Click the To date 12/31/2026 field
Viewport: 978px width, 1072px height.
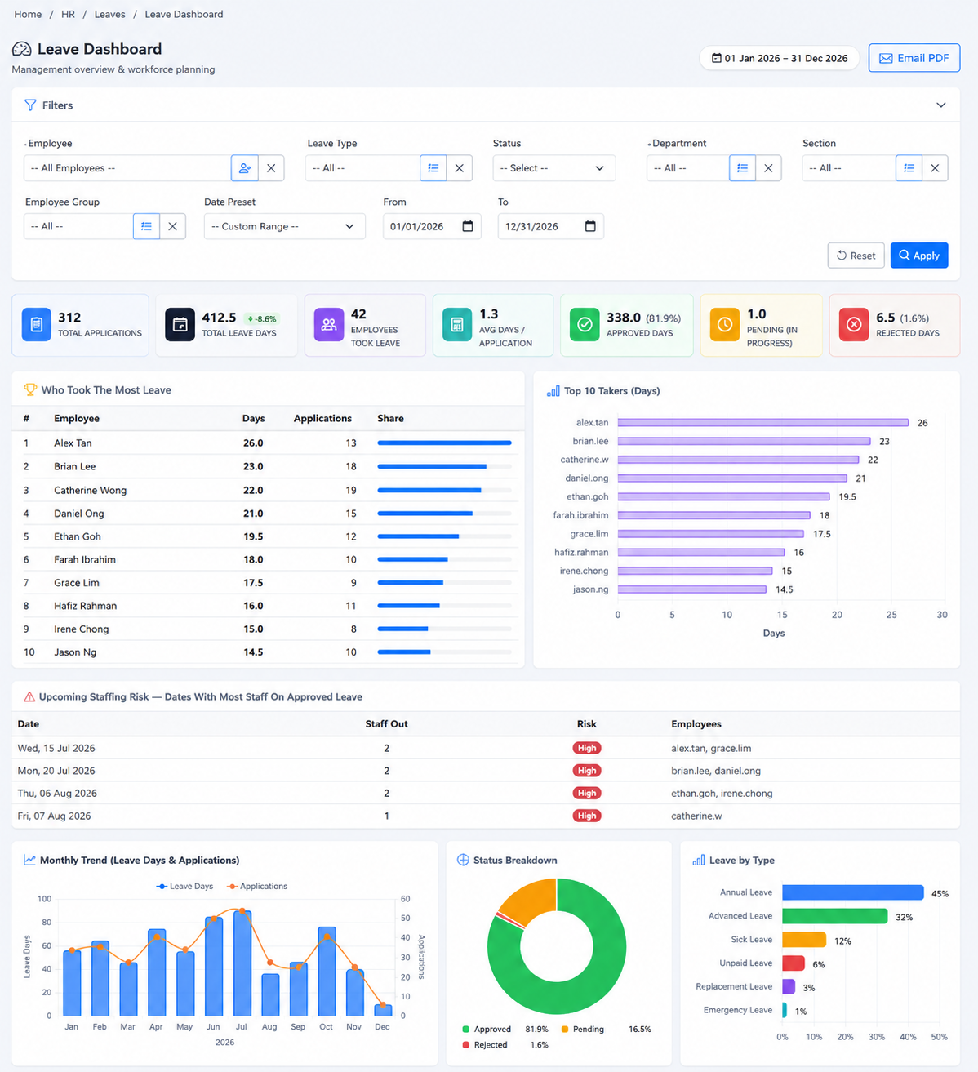coord(551,226)
